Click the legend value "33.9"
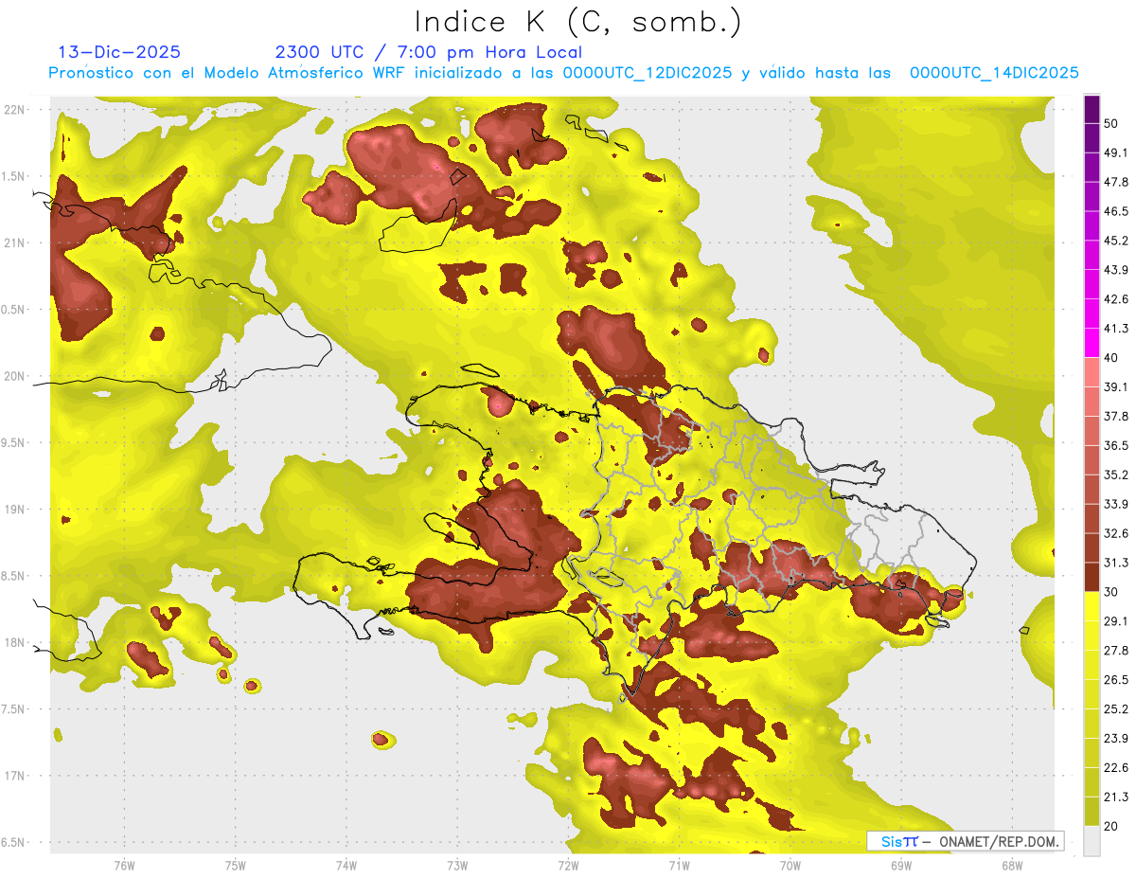This screenshot has width=1136, height=878. point(1116,504)
